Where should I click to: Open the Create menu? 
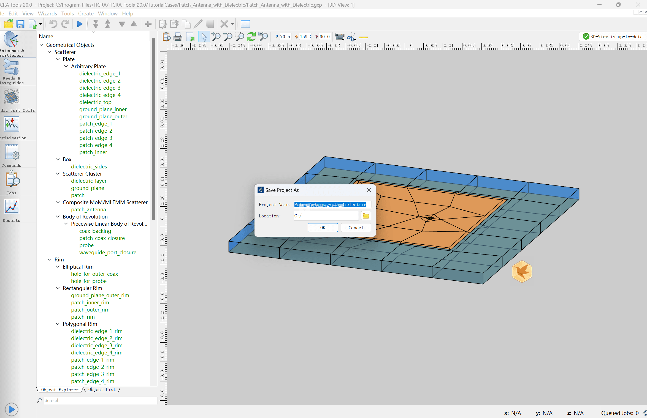[x=86, y=13]
